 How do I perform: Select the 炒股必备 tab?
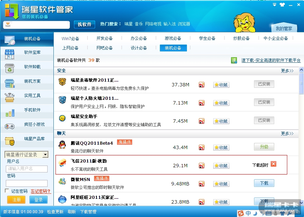[241, 38]
